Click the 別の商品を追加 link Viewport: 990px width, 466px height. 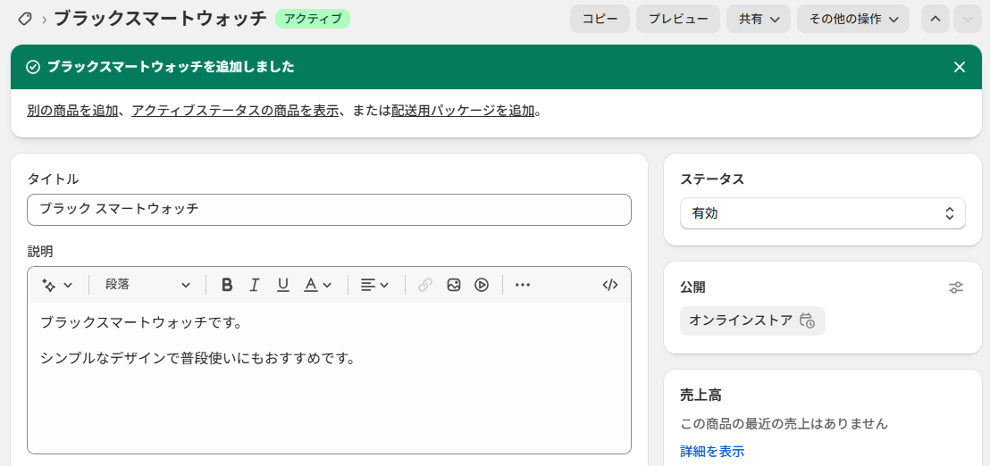[x=72, y=112]
